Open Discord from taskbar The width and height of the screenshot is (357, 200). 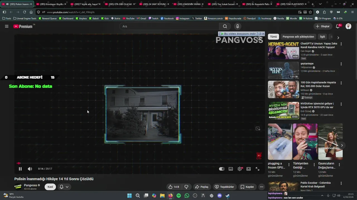[219, 196]
